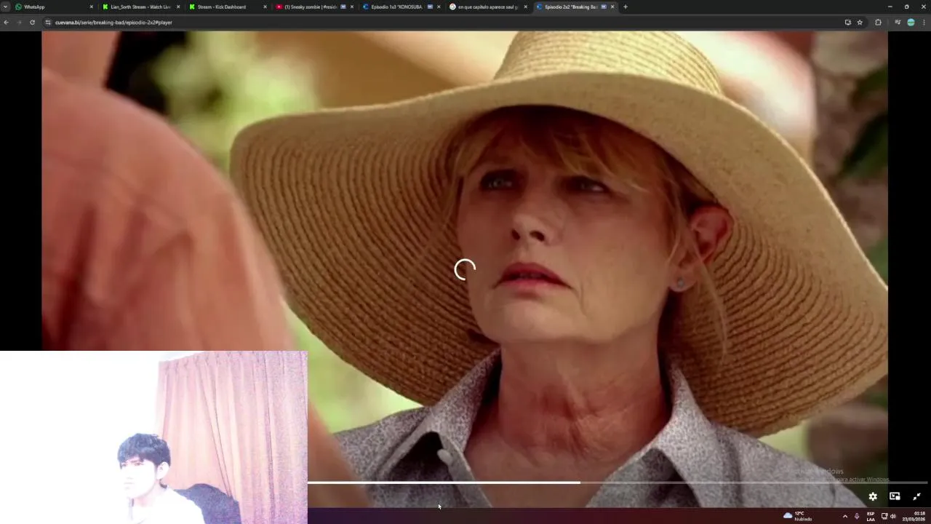
Task: Exit fullscreen using the shrink arrows icon
Action: [x=916, y=496]
